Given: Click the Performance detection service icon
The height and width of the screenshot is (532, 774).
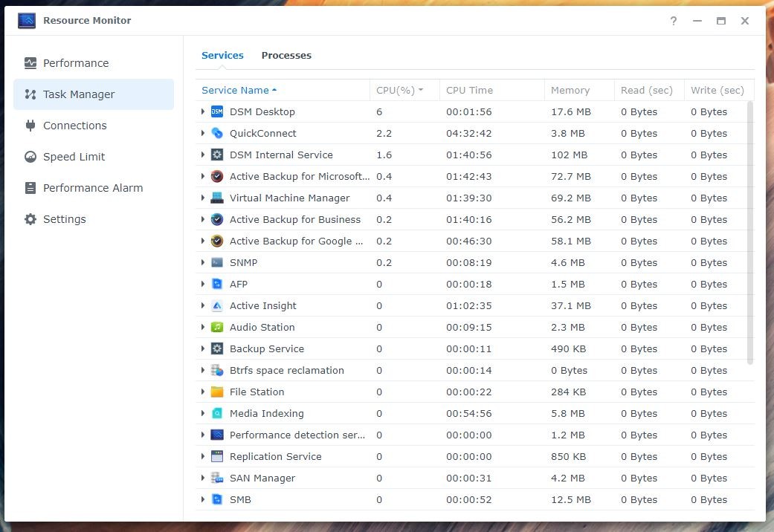Looking at the screenshot, I should click(216, 435).
